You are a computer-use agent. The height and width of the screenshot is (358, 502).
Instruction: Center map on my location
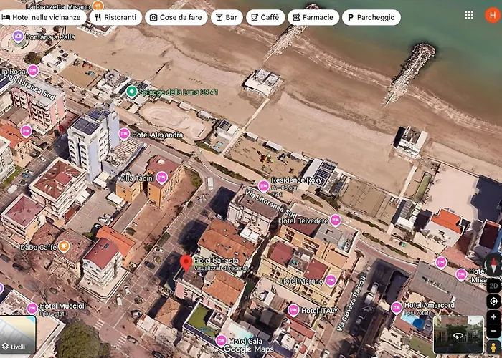point(493,301)
